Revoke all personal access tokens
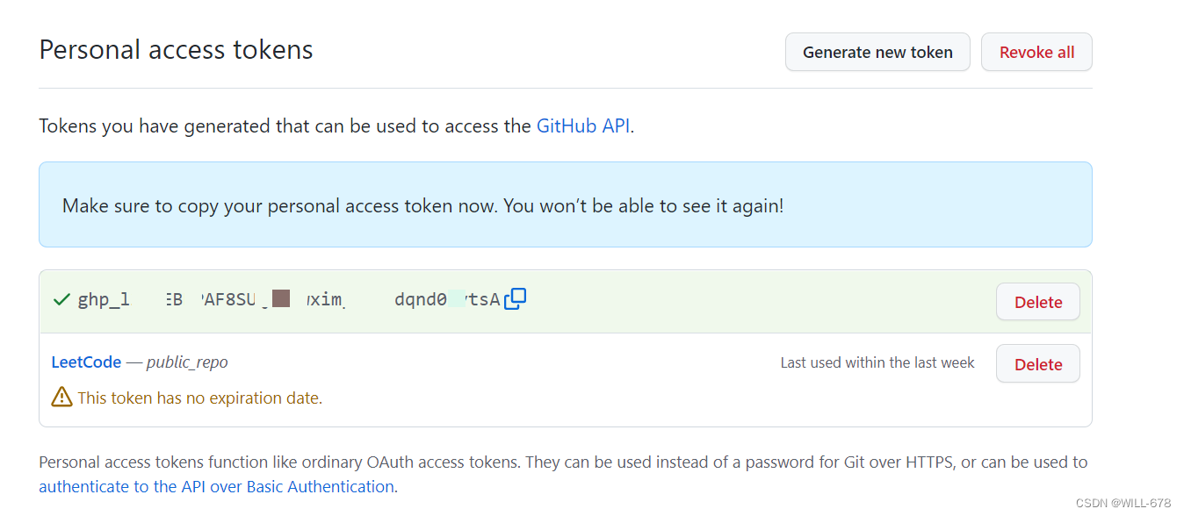The image size is (1184, 516). click(1036, 52)
